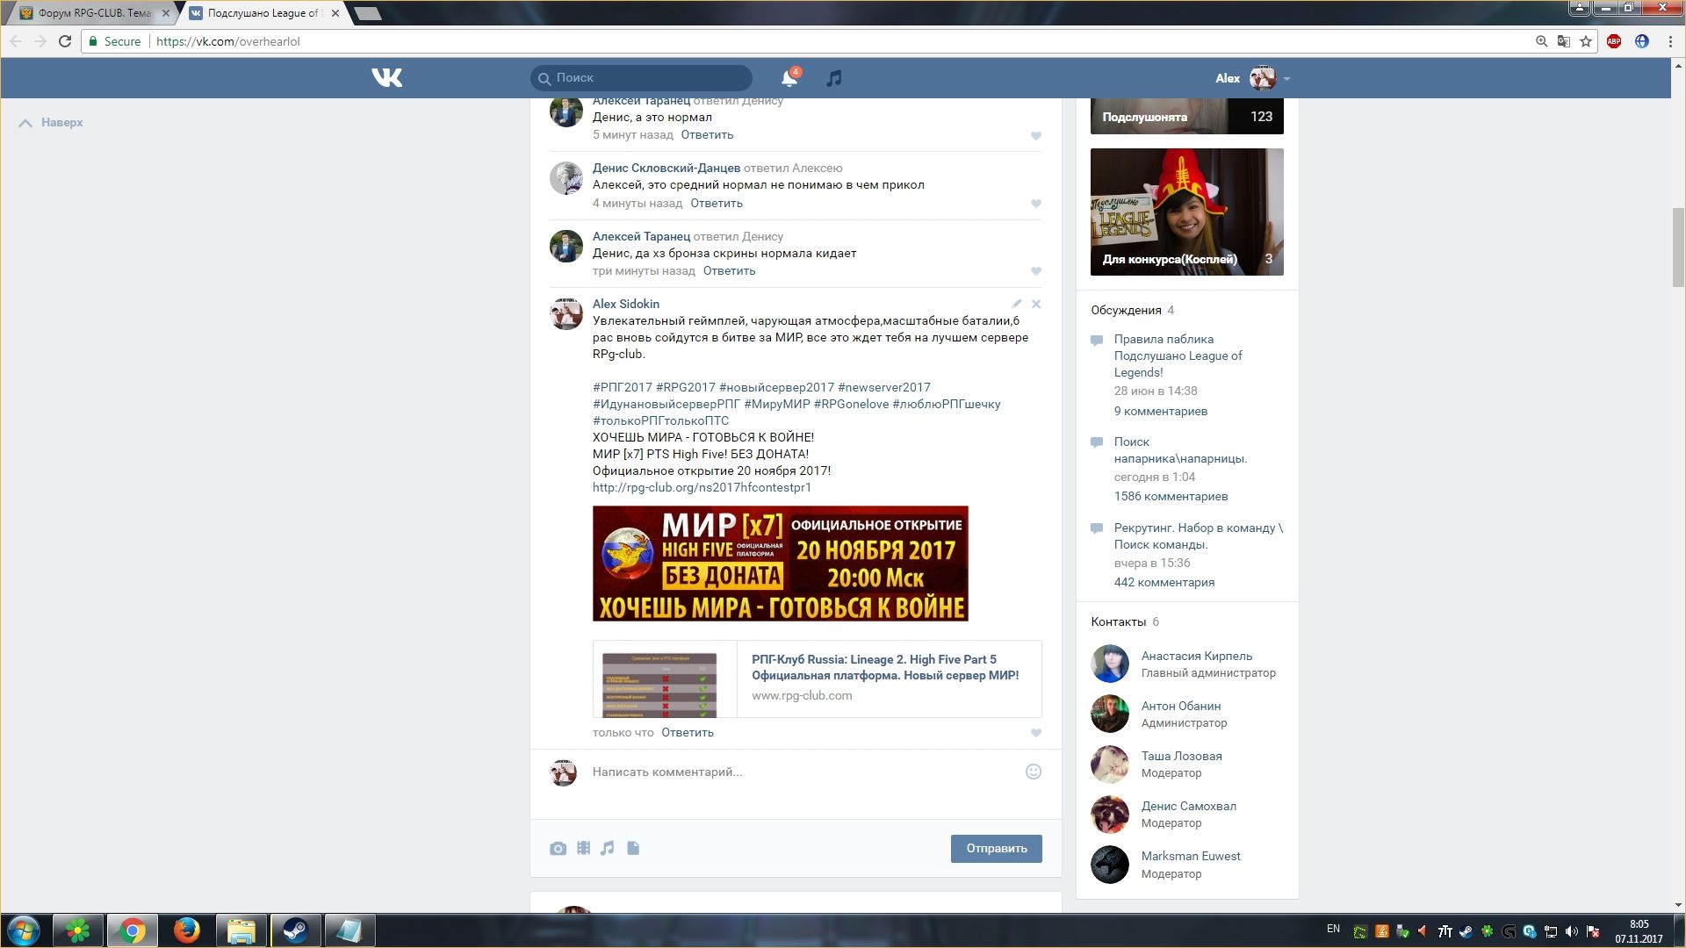Screen dimensions: 1686x948
Task: Like Денис Скловский-Данцев's comment with heart
Action: click(1036, 204)
